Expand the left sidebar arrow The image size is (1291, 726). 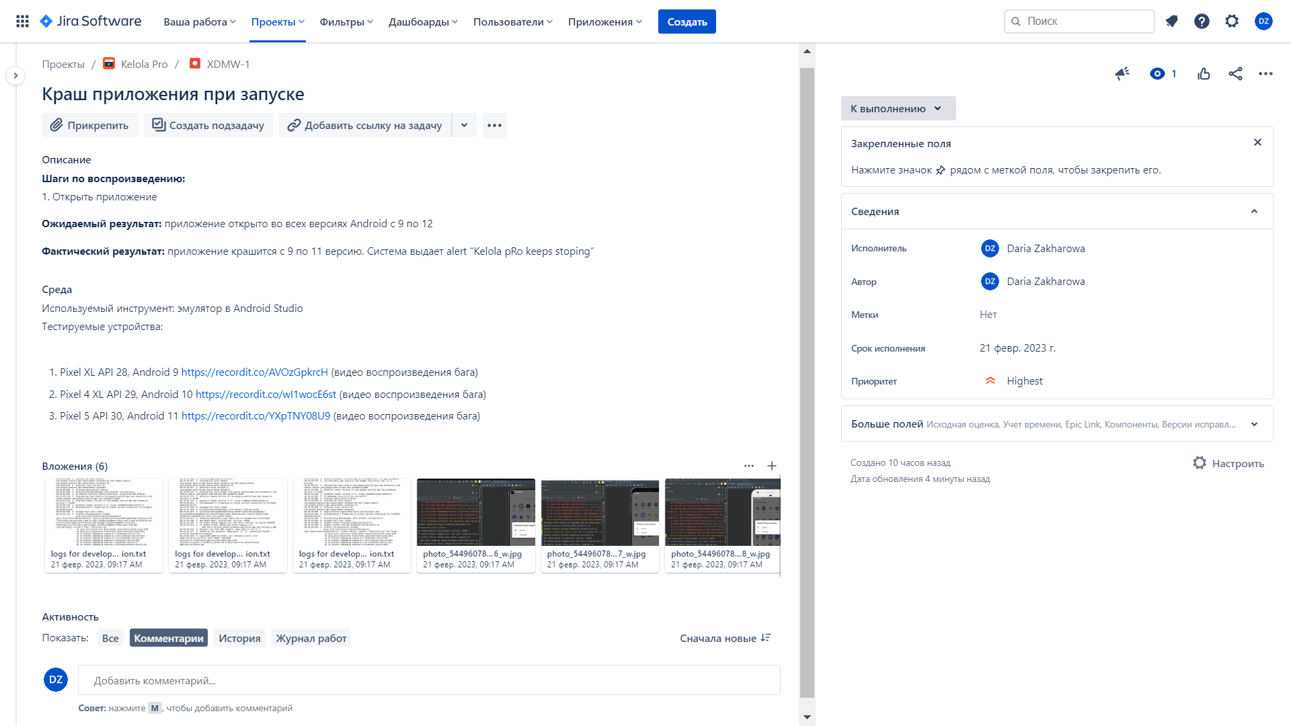pyautogui.click(x=15, y=75)
